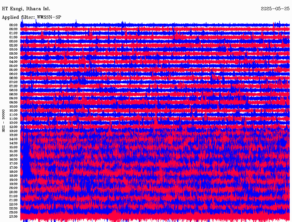Select the 10:00 time row label

pyautogui.click(x=13, y=106)
